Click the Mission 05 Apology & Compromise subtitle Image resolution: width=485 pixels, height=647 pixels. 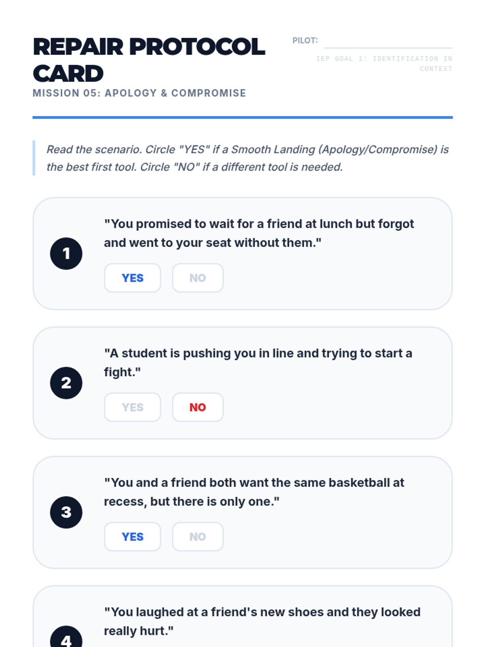(x=139, y=93)
